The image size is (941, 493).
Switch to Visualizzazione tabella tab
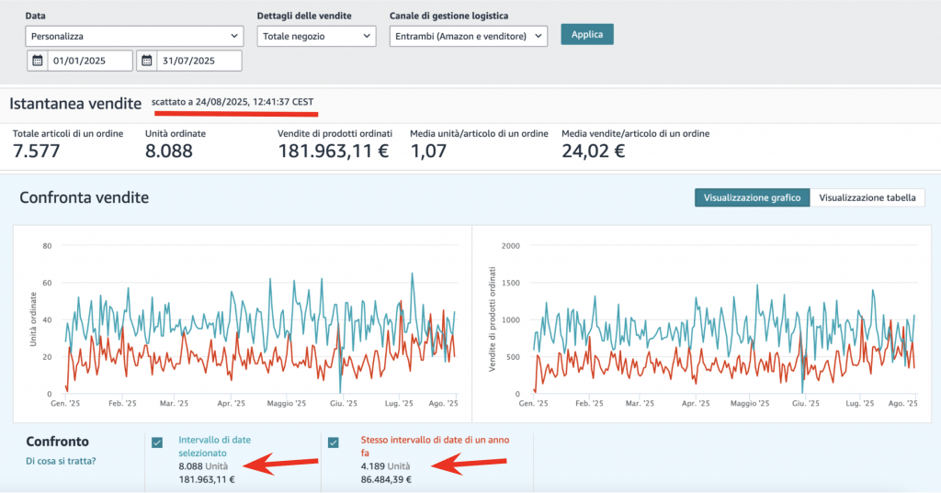point(867,197)
